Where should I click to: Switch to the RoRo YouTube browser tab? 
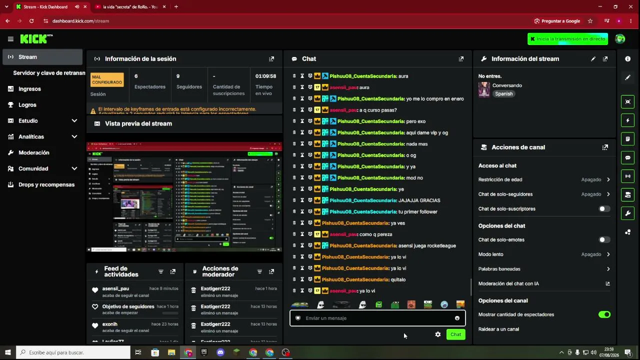[129, 7]
